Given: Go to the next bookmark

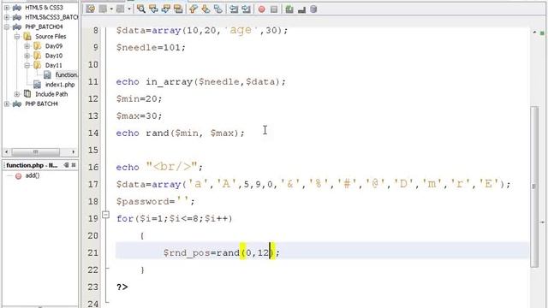Looking at the screenshot, I should click(x=205, y=9).
